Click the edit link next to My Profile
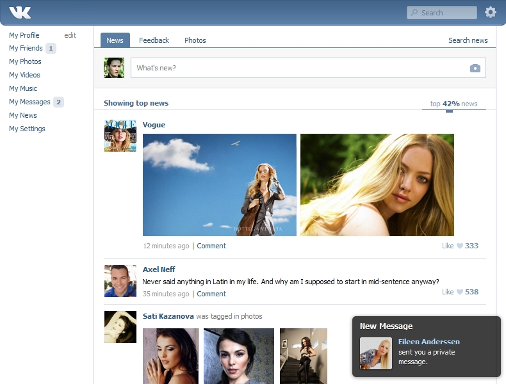 [x=70, y=35]
